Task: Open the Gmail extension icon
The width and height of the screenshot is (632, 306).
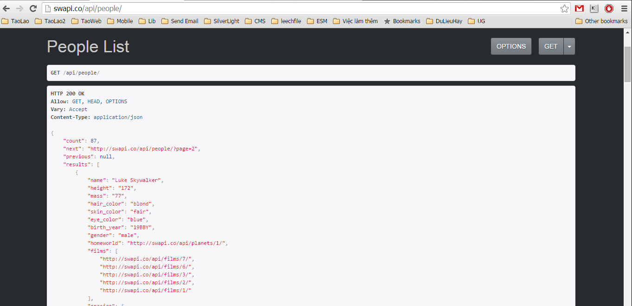Action: [579, 8]
